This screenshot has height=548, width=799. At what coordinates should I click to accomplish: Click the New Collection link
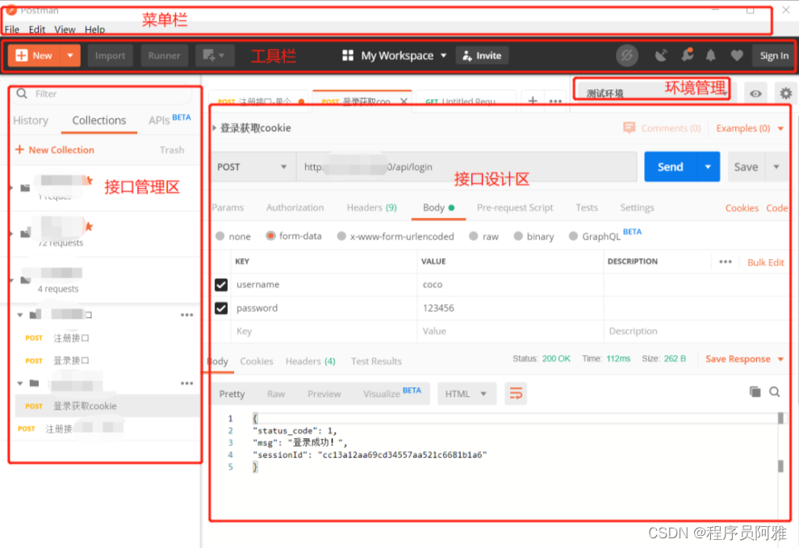(55, 150)
